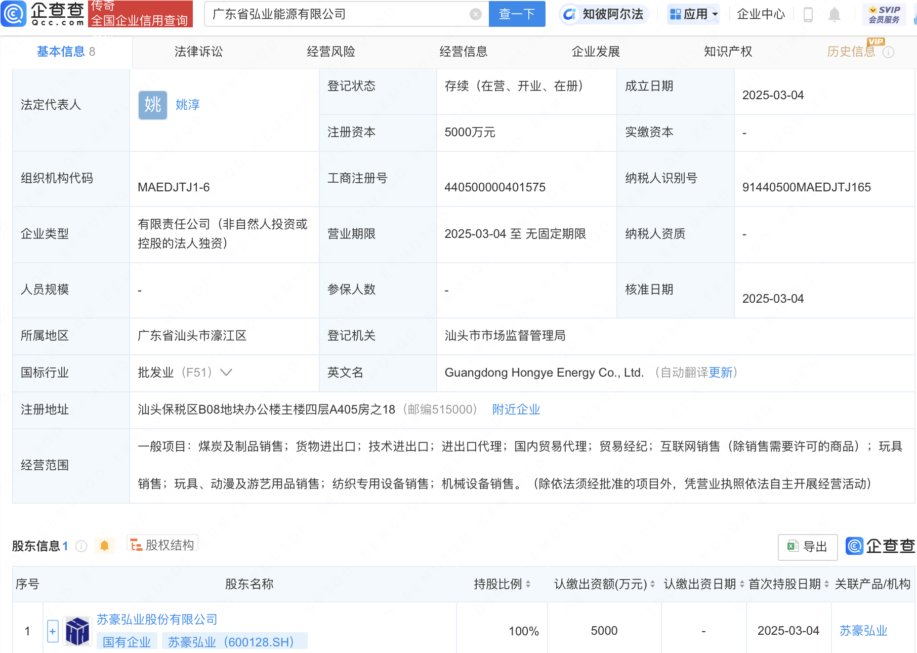This screenshot has width=917, height=653.
Task: Switch to the 法律诉讼 tab
Action: (x=198, y=52)
